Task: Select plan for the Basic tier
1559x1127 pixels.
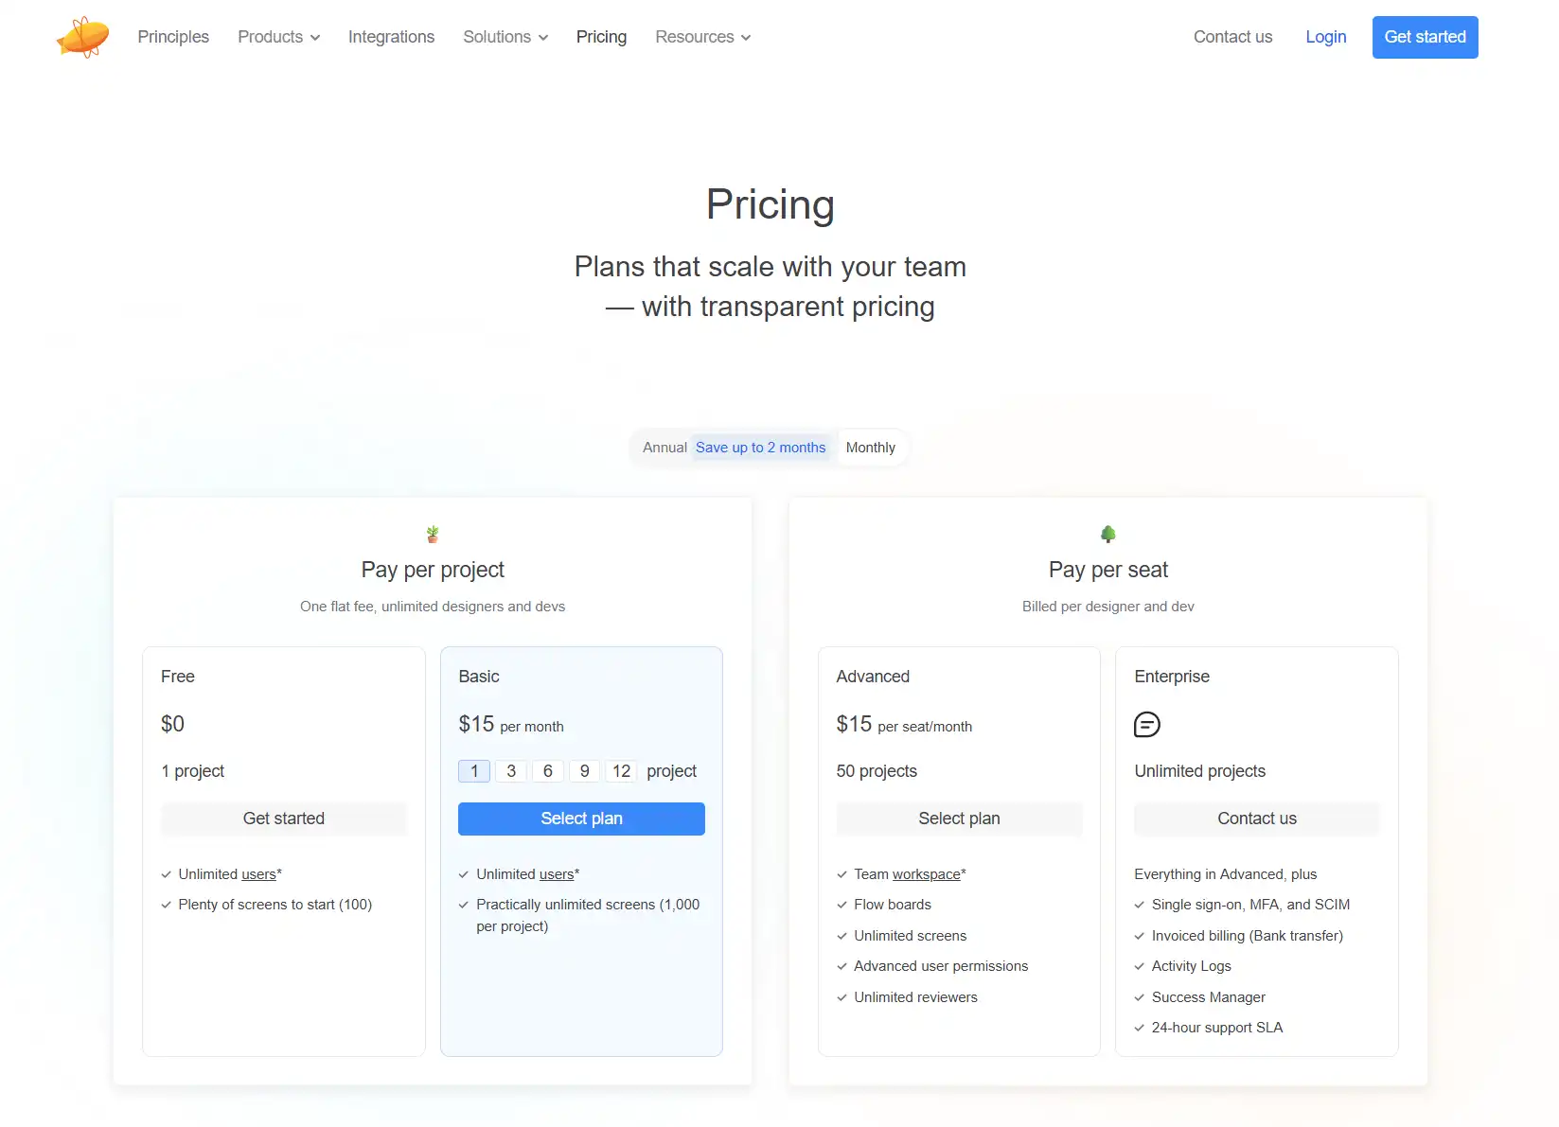Action: [x=581, y=819]
